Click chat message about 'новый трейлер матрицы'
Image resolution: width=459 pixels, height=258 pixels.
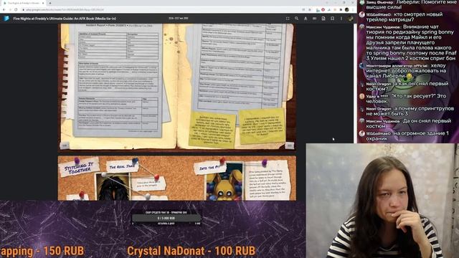(407, 17)
